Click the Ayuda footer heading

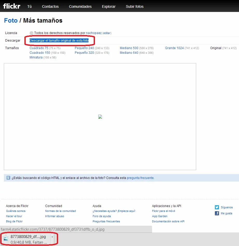coord(97,206)
